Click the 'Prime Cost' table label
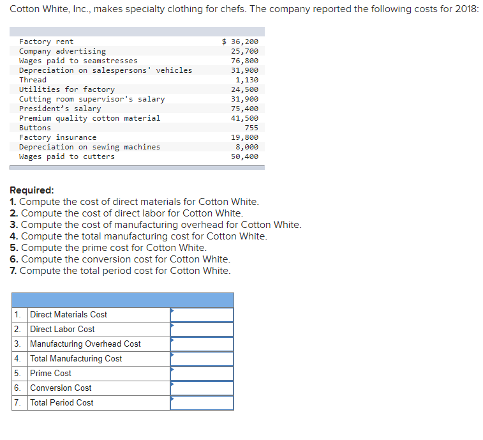The image size is (483, 440). point(50,374)
